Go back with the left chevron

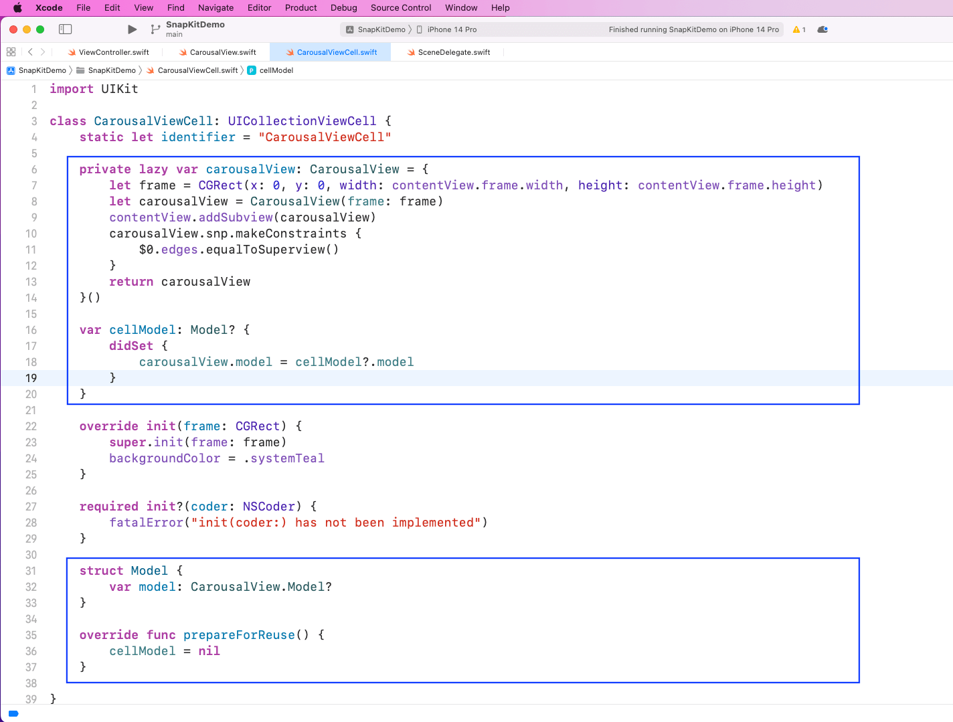[x=30, y=52]
